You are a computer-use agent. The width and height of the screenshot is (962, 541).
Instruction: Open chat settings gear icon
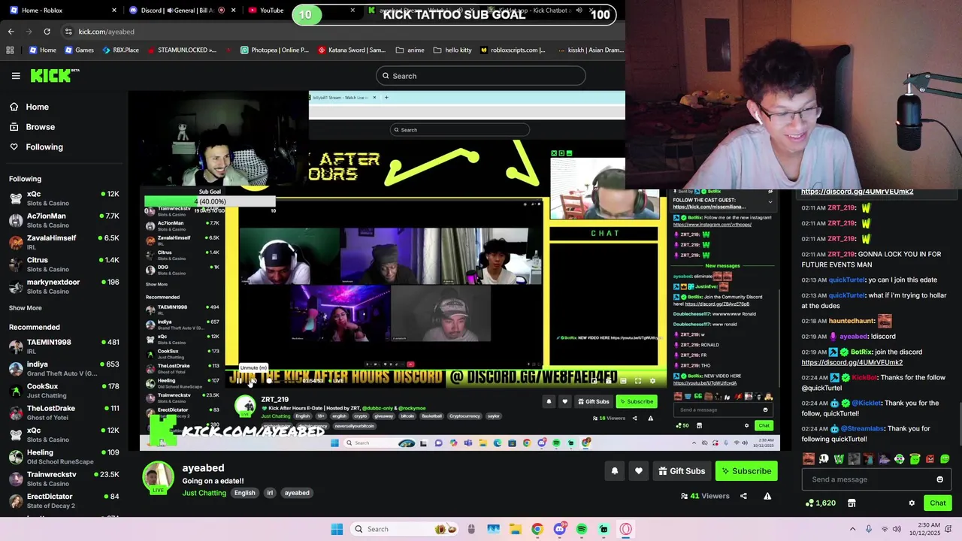(x=912, y=503)
